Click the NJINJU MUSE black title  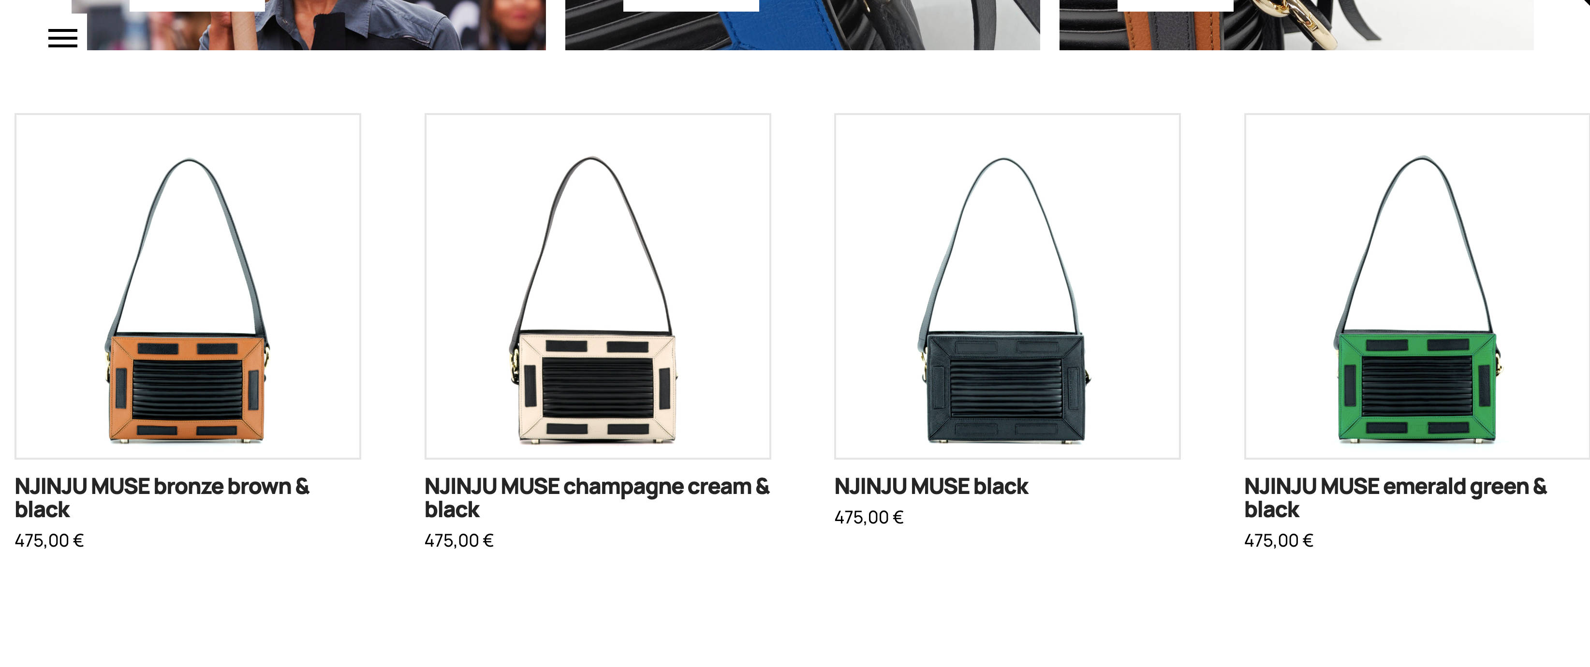click(x=931, y=487)
